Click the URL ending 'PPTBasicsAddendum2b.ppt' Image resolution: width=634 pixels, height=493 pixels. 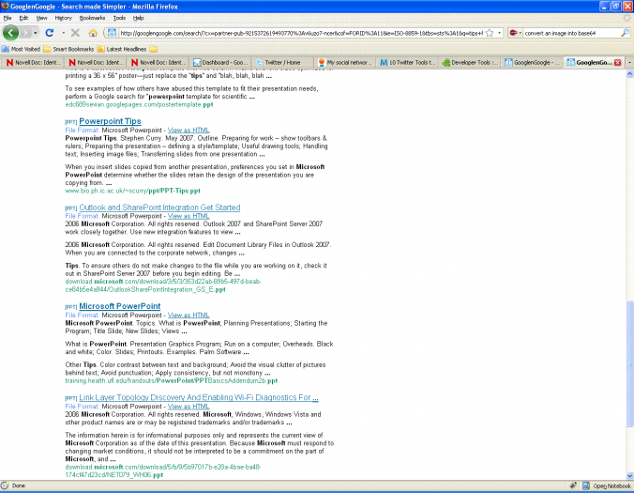[172, 381]
